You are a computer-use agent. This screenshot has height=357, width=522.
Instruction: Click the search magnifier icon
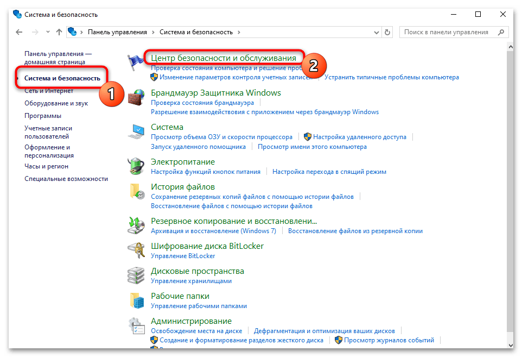[x=501, y=33]
